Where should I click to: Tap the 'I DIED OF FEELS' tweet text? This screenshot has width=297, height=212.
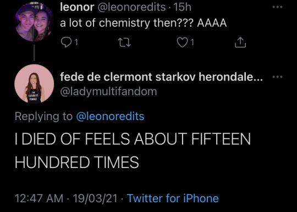tap(133, 150)
